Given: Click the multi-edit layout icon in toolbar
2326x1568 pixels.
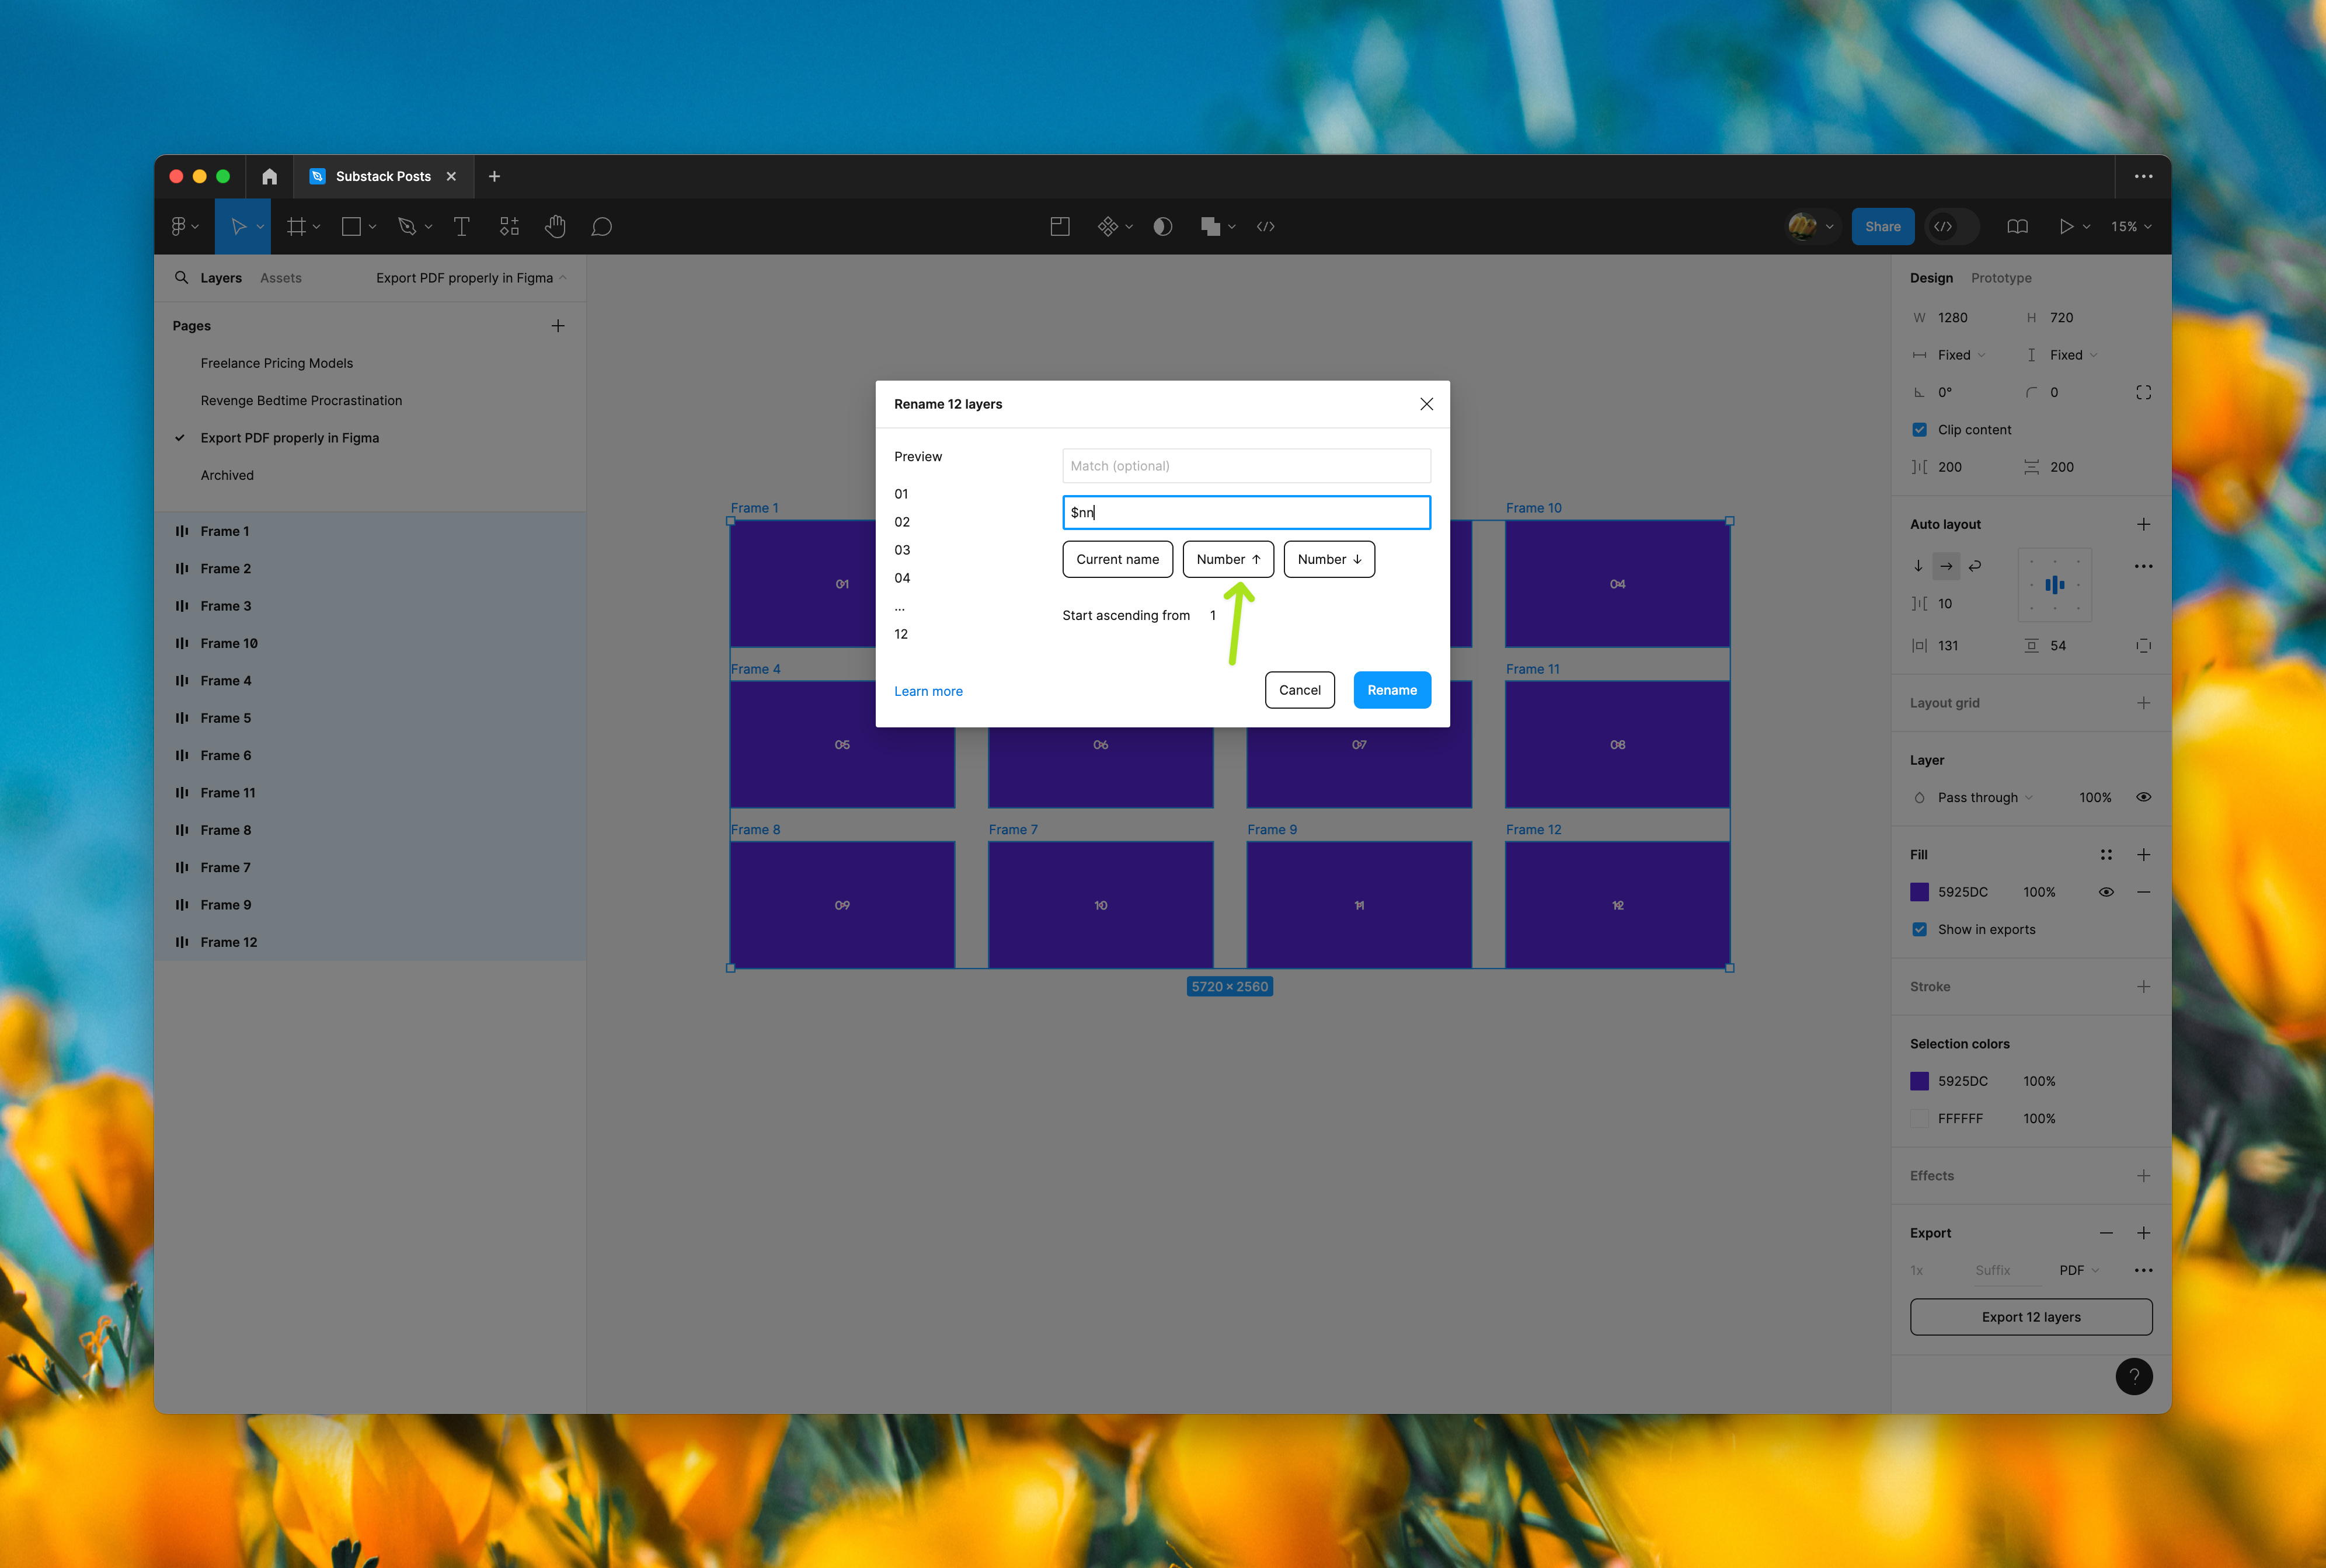Looking at the screenshot, I should click(x=1060, y=227).
